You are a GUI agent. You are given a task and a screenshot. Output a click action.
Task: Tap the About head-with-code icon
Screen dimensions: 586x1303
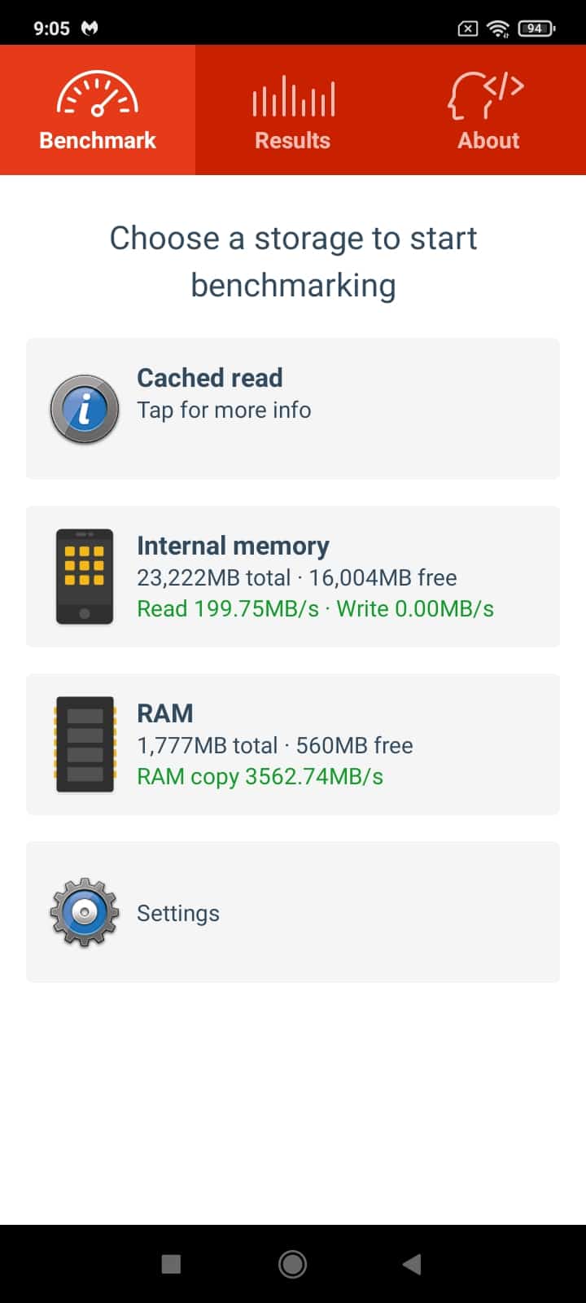[x=486, y=94]
